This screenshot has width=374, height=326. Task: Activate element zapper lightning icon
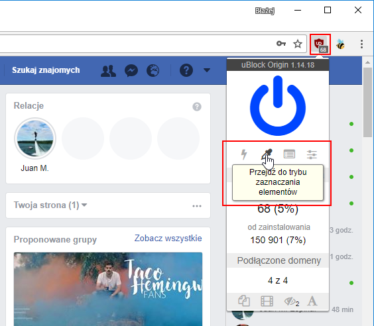coord(244,154)
